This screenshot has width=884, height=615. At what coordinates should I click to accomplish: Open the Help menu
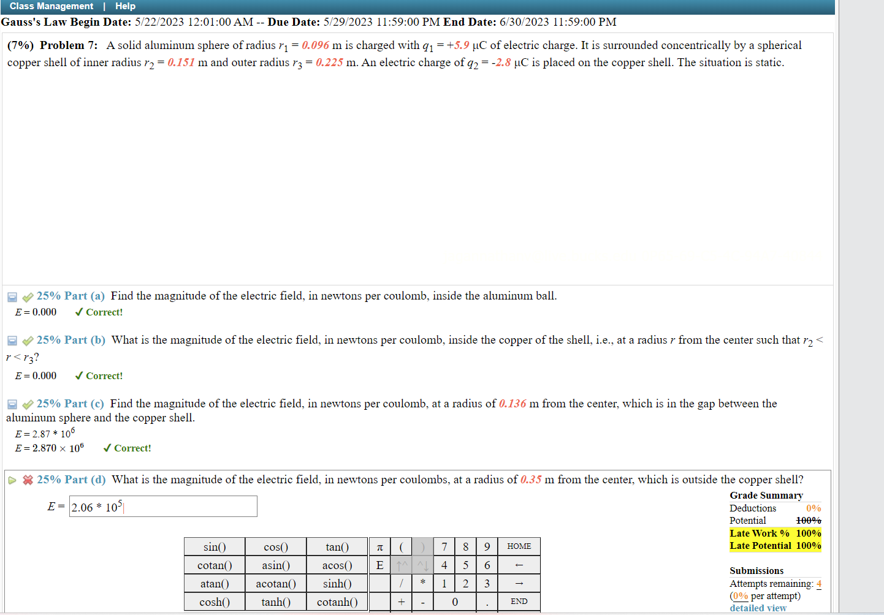tap(125, 6)
